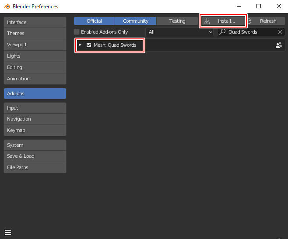Select the File Paths section
This screenshot has width=288, height=239.
coord(35,167)
